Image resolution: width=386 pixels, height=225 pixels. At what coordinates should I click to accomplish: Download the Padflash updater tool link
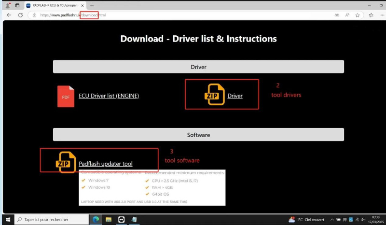pyautogui.click(x=105, y=164)
